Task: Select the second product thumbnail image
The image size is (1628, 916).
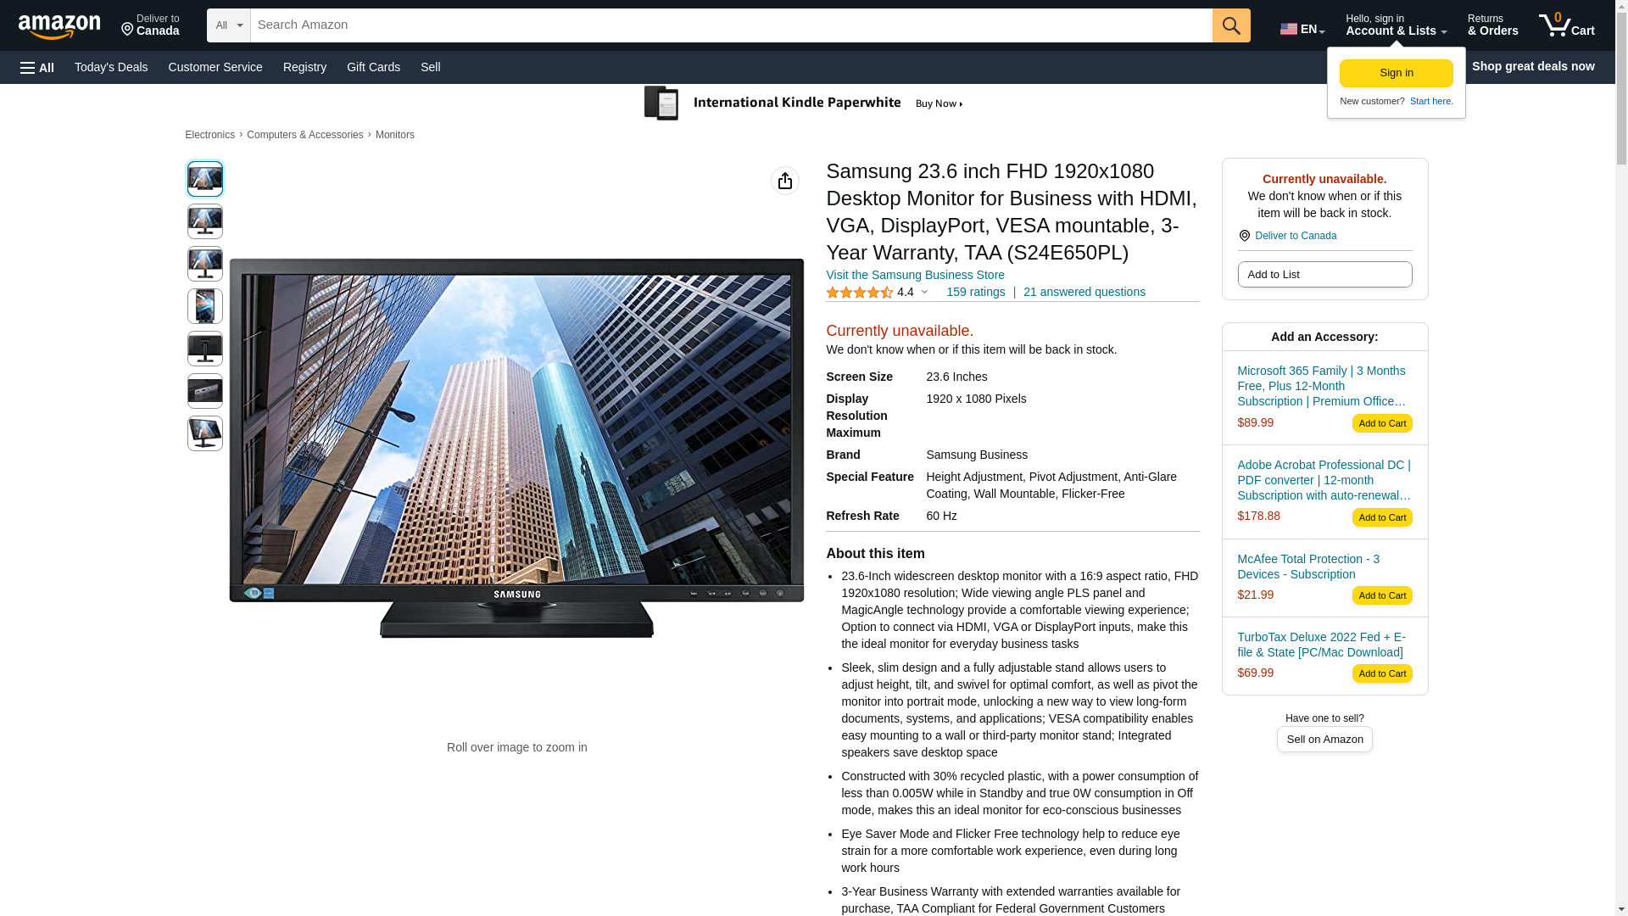Action: (x=204, y=221)
